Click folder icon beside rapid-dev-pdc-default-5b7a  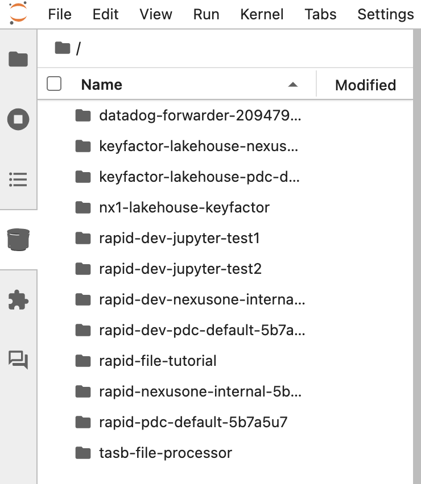pos(83,330)
